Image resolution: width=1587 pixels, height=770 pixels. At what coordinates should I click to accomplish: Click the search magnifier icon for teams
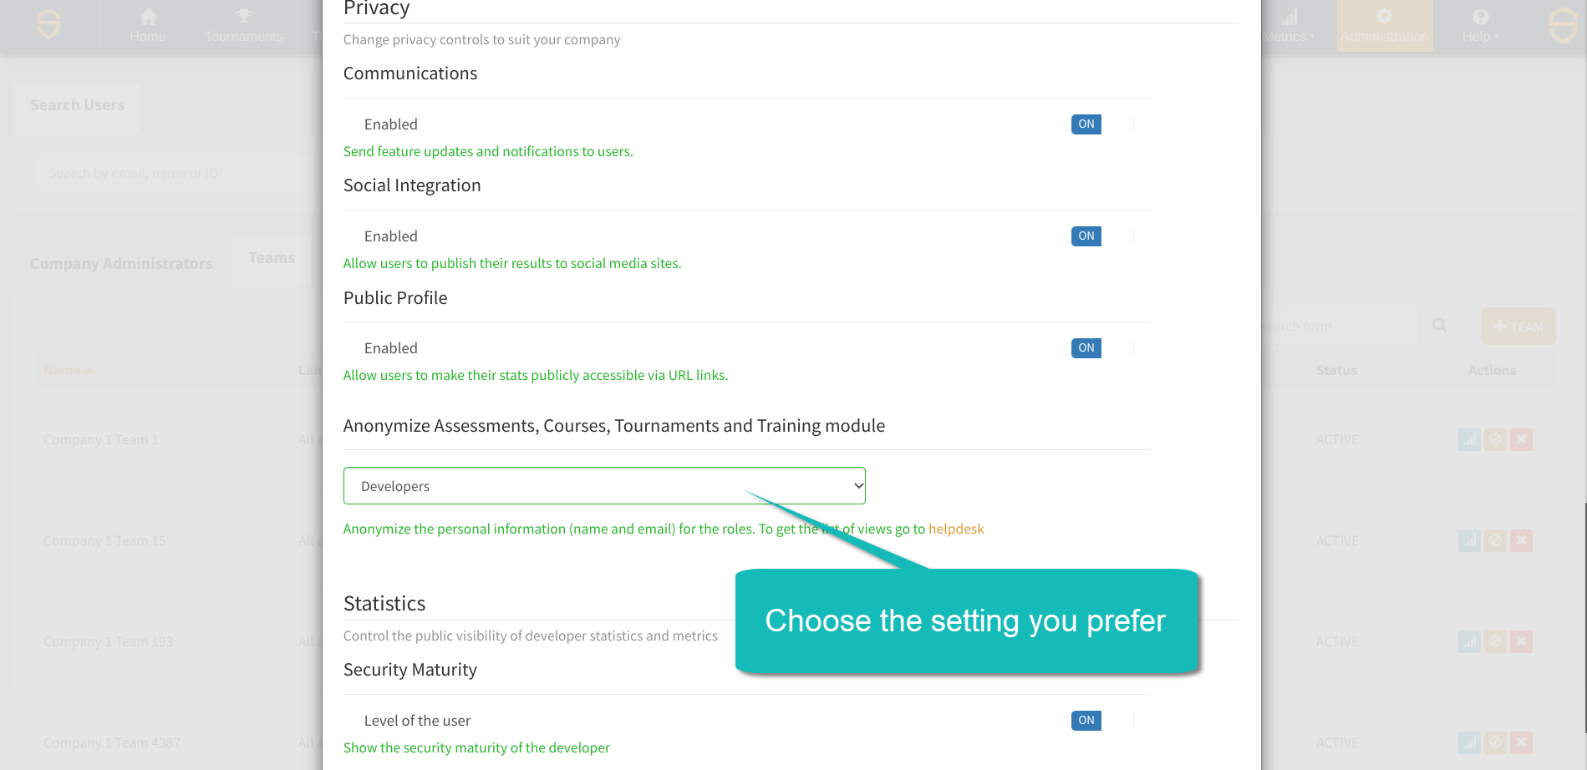[1439, 326]
